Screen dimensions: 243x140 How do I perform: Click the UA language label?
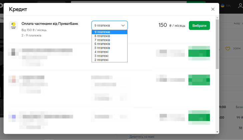point(228,6)
